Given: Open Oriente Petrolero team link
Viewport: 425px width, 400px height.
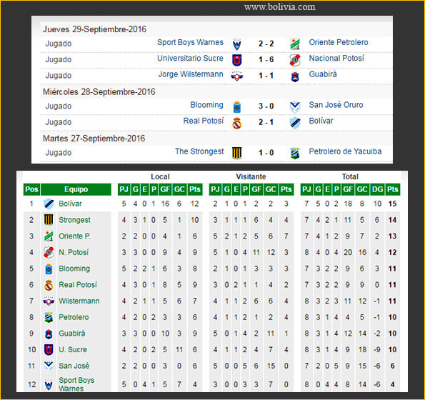Looking at the screenshot, I should click(x=339, y=43).
